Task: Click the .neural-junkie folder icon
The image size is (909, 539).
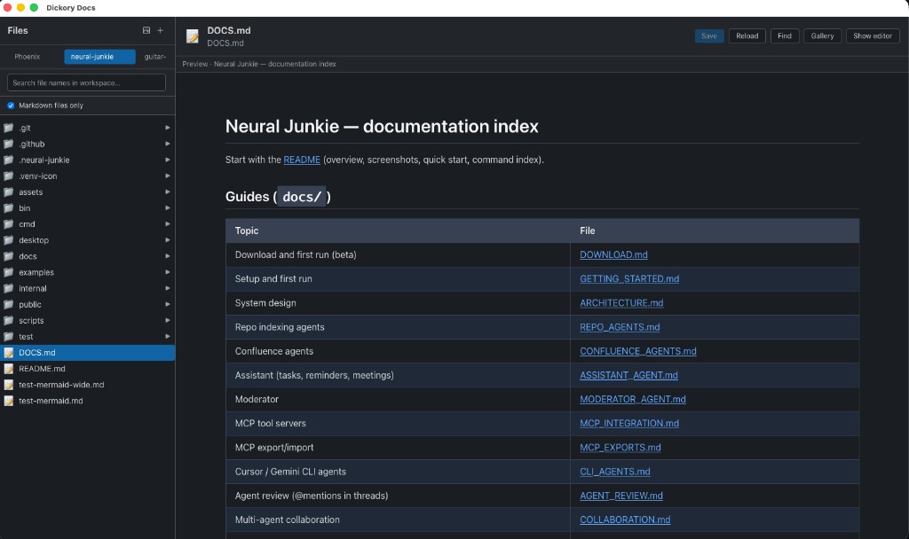Action: (x=9, y=160)
